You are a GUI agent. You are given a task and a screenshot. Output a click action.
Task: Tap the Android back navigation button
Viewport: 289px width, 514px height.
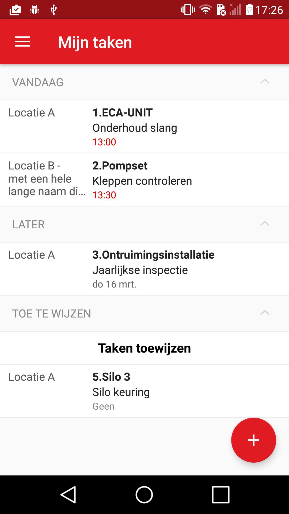(68, 494)
